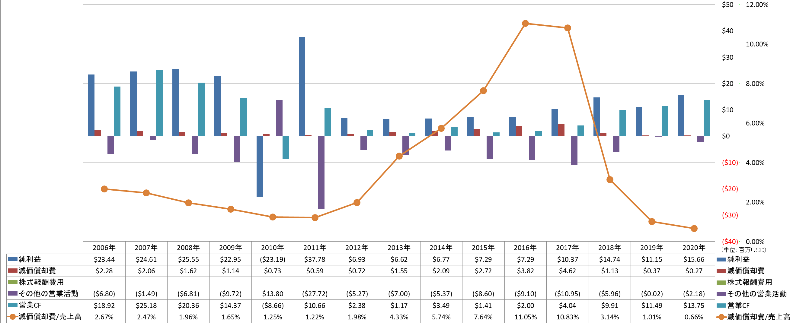Click the orange line marker for 2016年 peak

526,24
